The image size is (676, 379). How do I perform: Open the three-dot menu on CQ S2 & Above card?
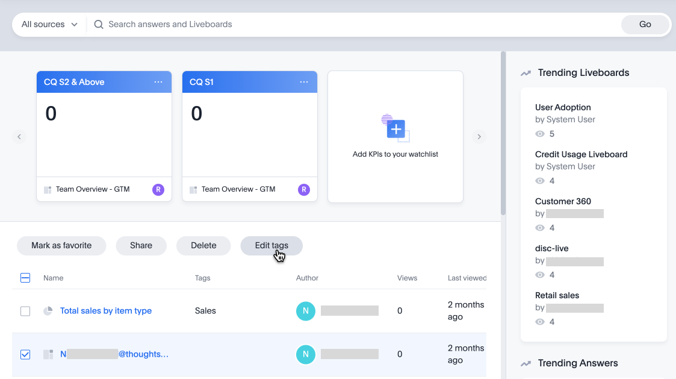158,82
